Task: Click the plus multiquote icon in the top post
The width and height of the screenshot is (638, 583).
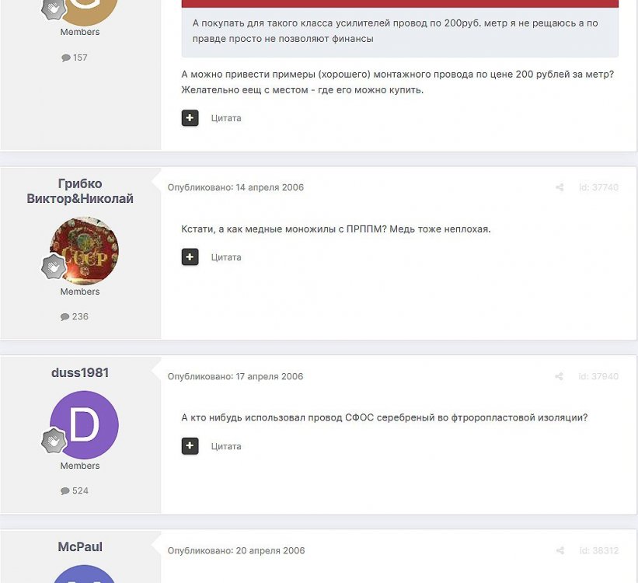Action: pos(190,118)
